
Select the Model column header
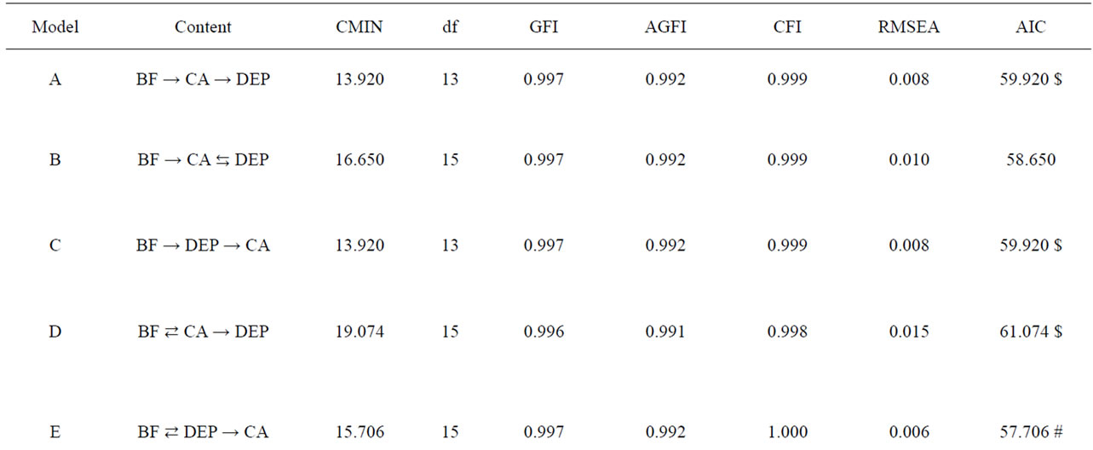click(x=55, y=26)
